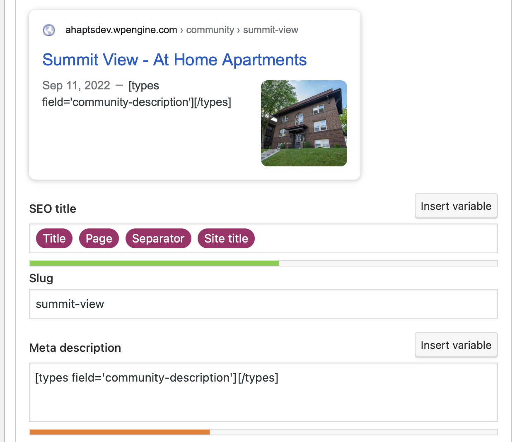Click empty area of the SEO title field
The height and width of the screenshot is (442, 522).
click(373, 239)
